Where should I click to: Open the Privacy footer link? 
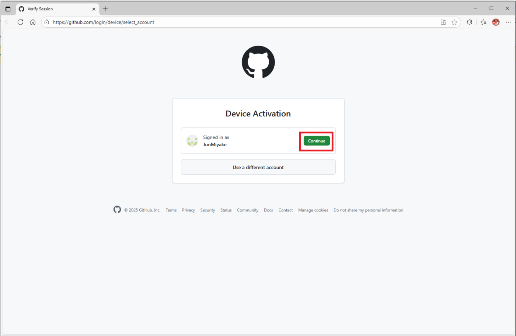click(188, 210)
